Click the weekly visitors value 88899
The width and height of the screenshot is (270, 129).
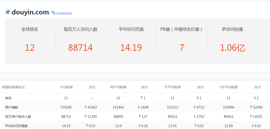(x=118, y=116)
